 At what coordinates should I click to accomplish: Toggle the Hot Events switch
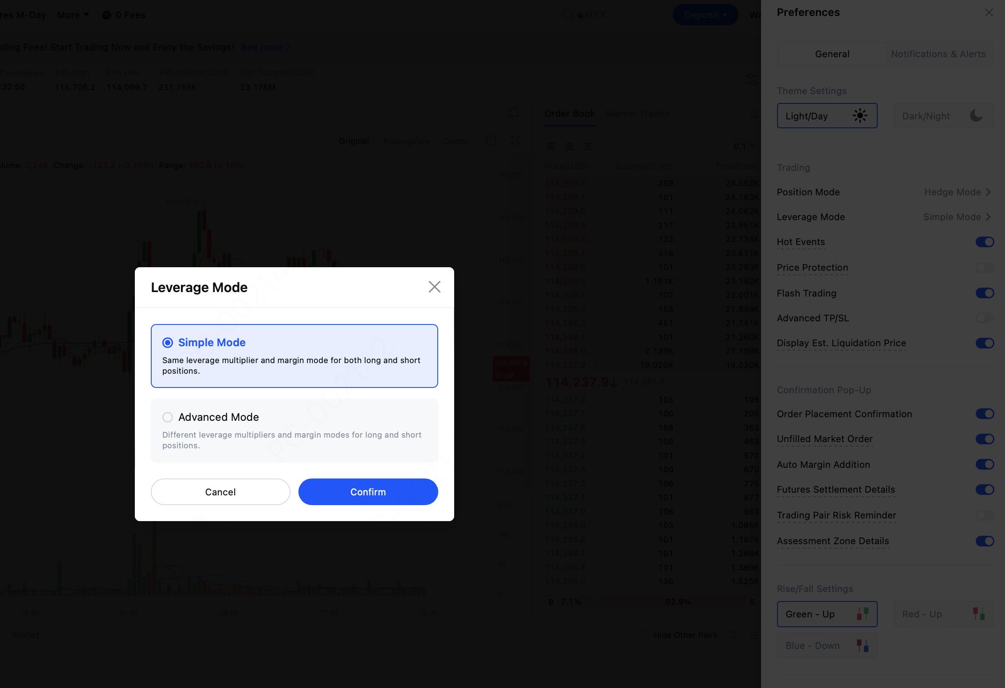tap(985, 242)
